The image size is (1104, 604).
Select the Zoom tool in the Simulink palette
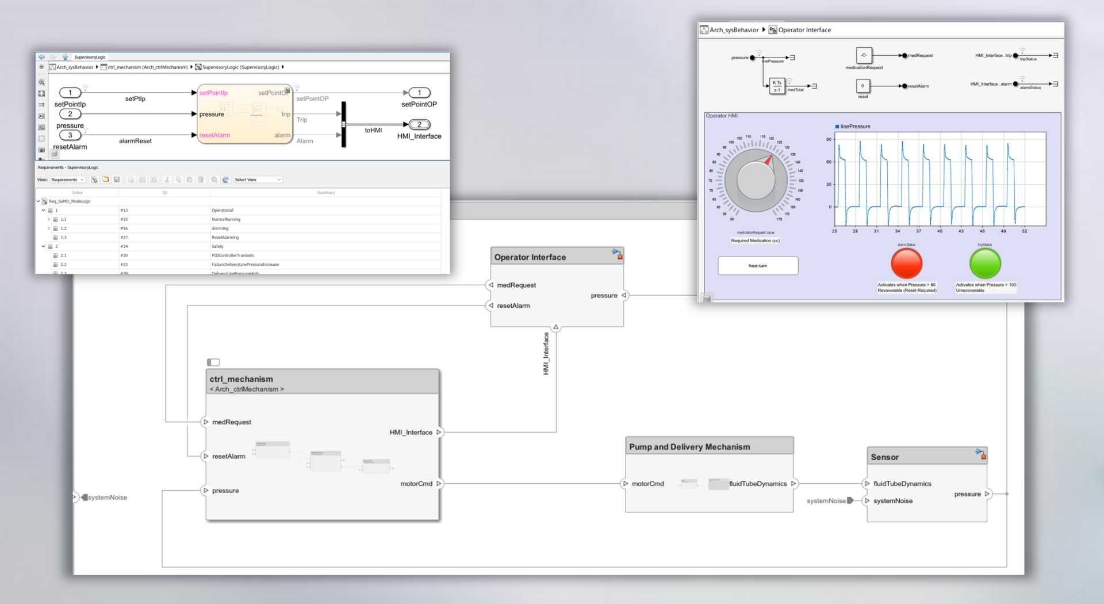point(41,82)
